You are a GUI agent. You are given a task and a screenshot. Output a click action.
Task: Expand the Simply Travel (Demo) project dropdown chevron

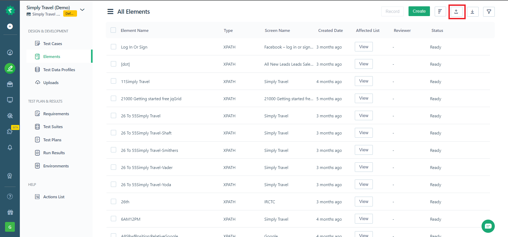click(82, 10)
